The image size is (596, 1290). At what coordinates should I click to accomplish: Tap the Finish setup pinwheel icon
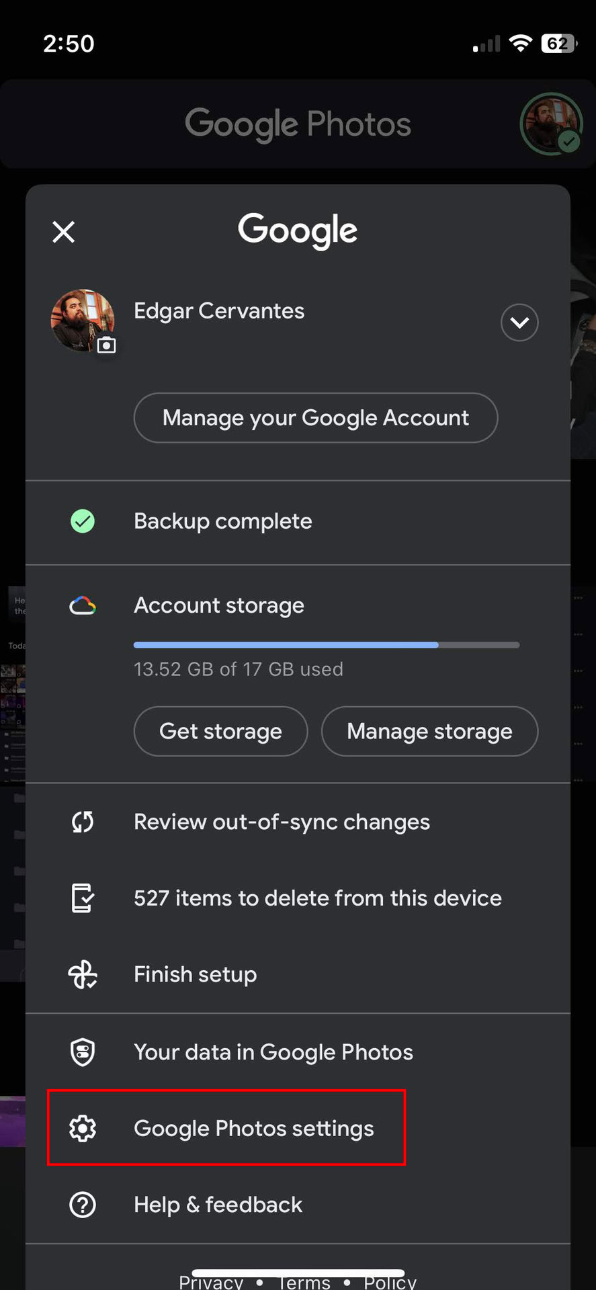83,974
